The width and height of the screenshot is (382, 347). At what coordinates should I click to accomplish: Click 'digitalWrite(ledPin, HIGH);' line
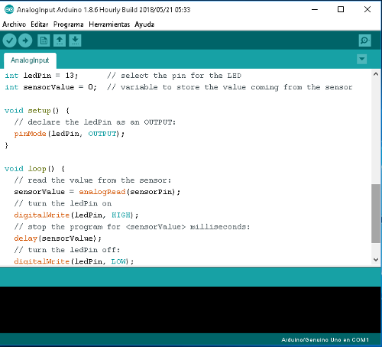tap(76, 216)
